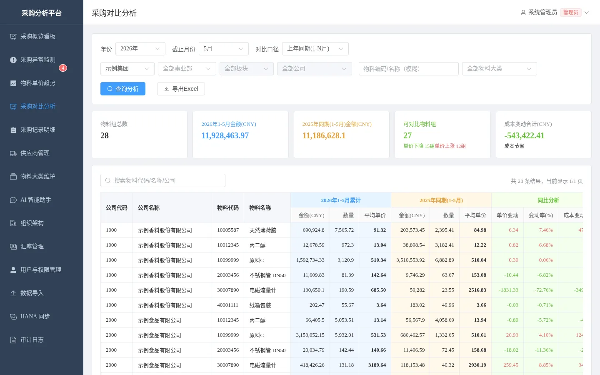Click the 采购概览看板 sidebar icon
Viewport: 600px width, 375px height.
coord(13,37)
